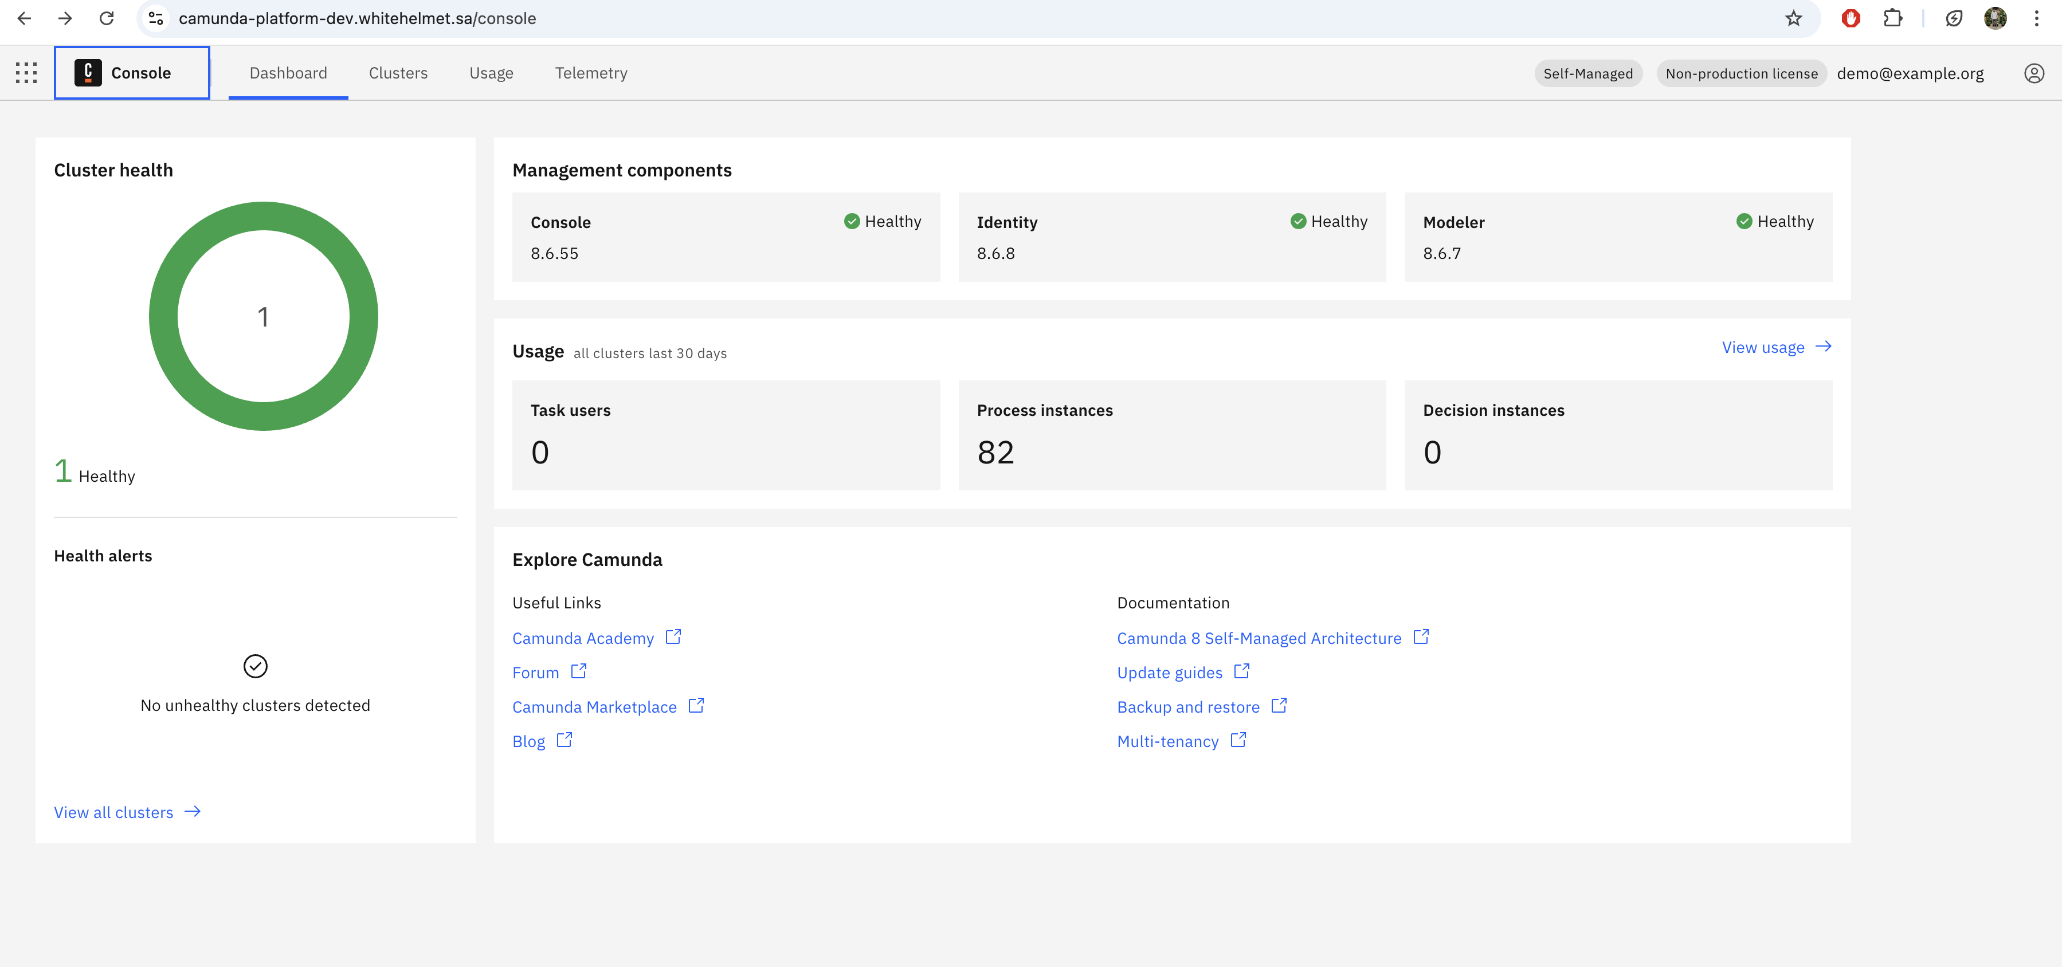Open the Backup and restore link
The image size is (2062, 967).
coord(1188,707)
